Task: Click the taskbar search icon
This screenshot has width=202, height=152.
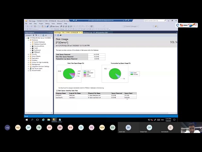Action: [x=32, y=120]
